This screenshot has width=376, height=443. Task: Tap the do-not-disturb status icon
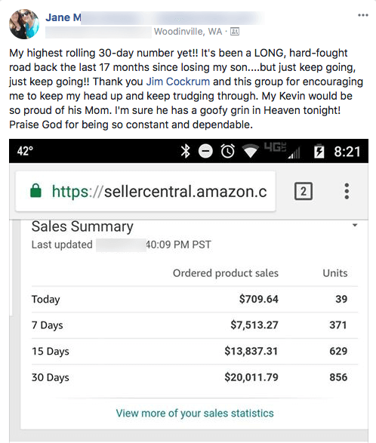click(x=205, y=151)
